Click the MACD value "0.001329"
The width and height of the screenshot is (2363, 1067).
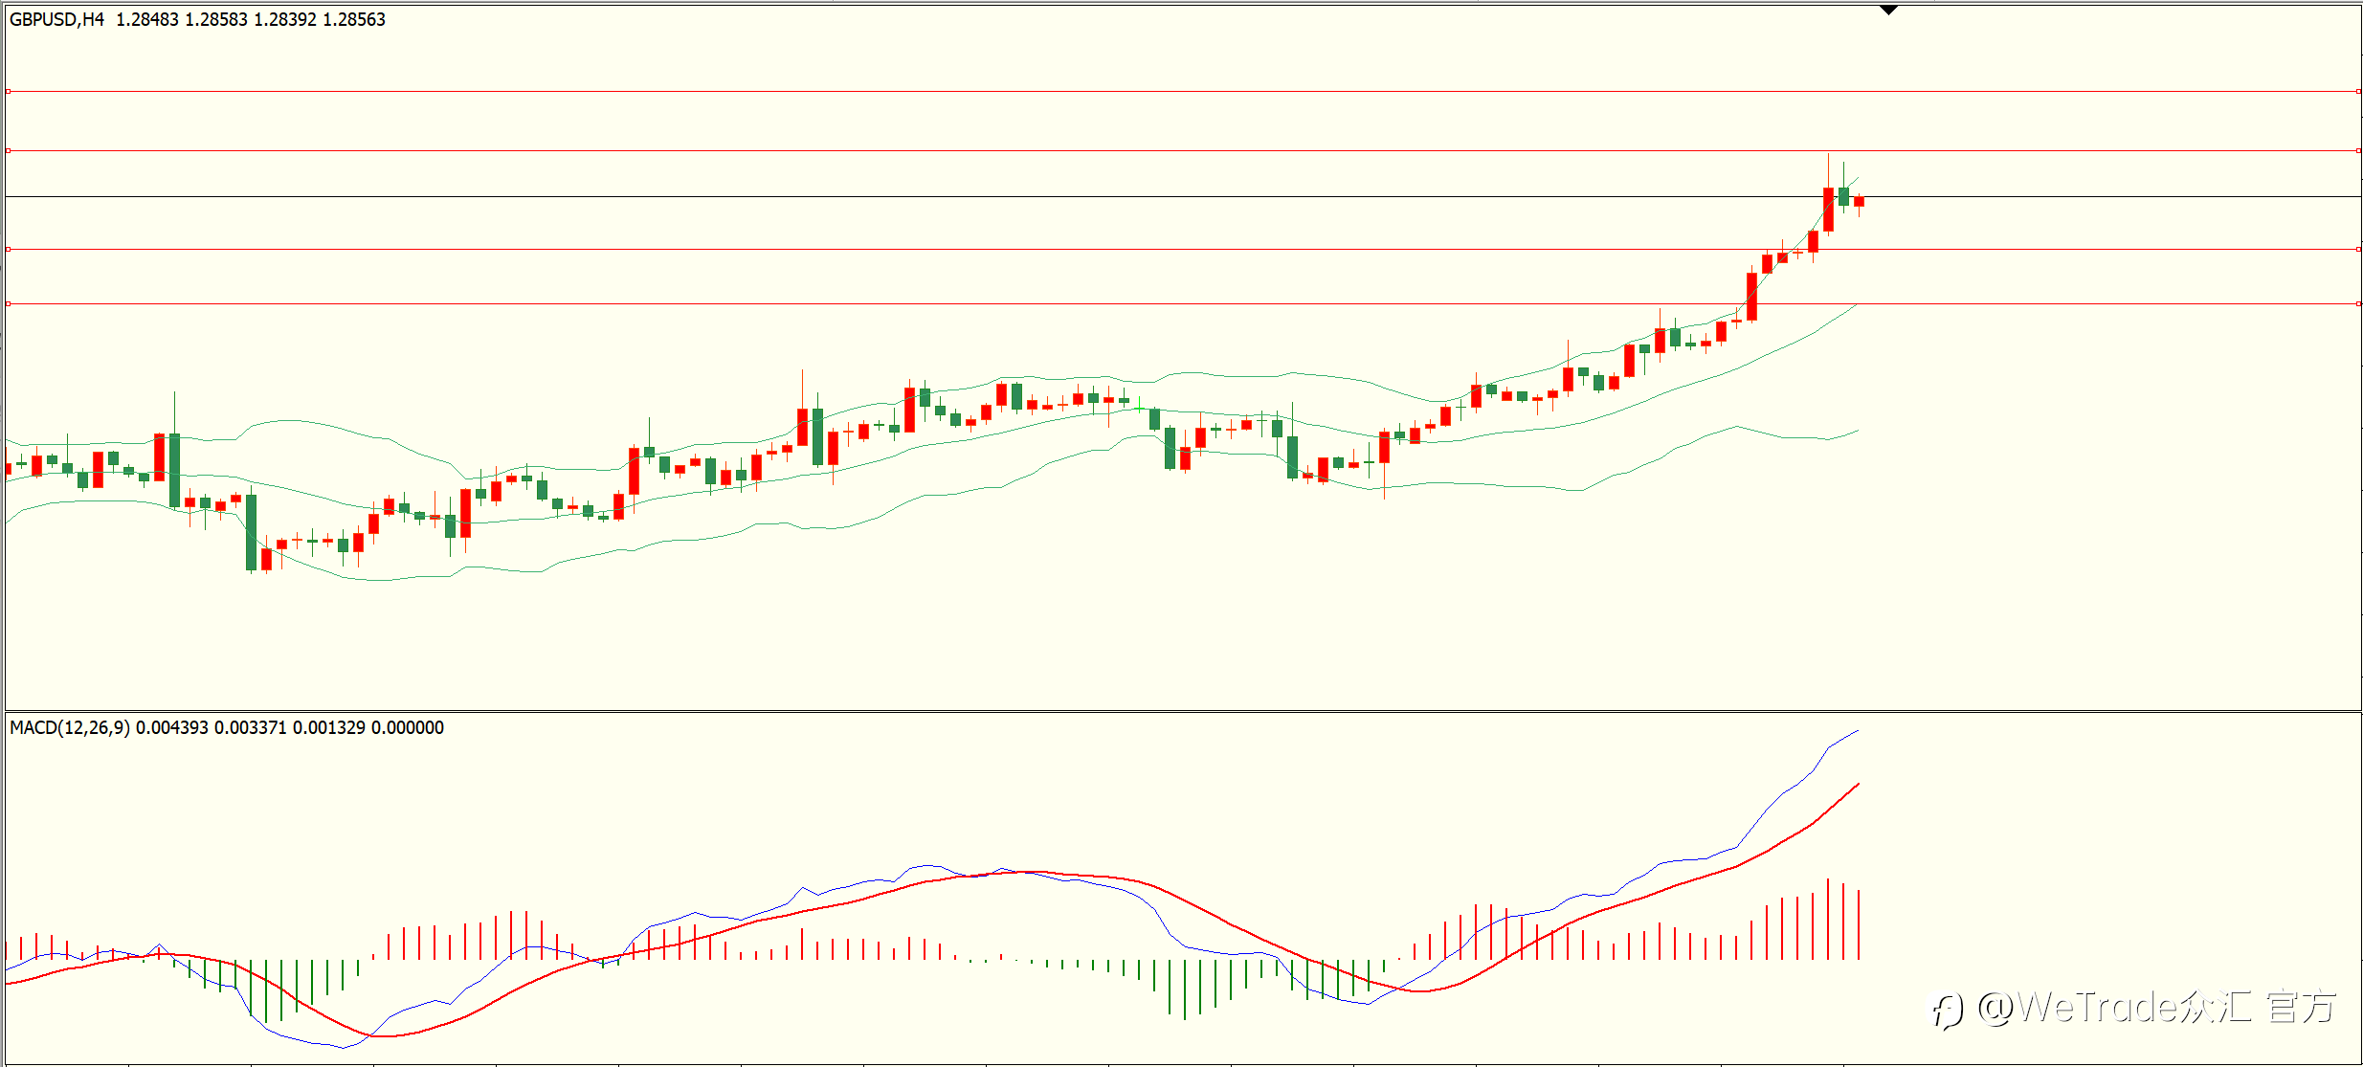click(x=329, y=727)
